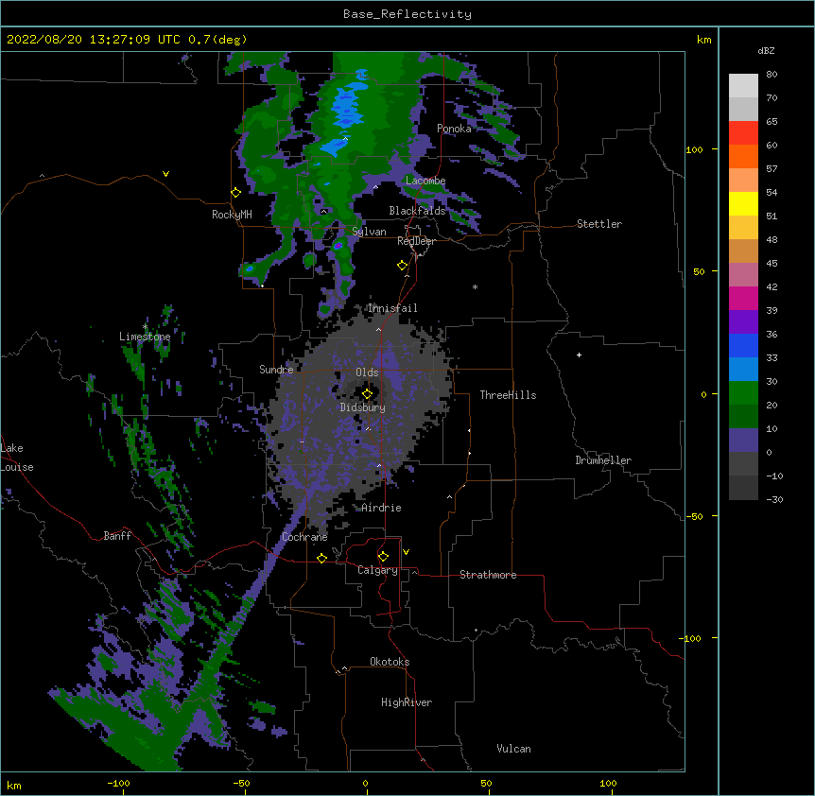Click the Limestone label
This screenshot has height=796, width=815.
pos(145,337)
